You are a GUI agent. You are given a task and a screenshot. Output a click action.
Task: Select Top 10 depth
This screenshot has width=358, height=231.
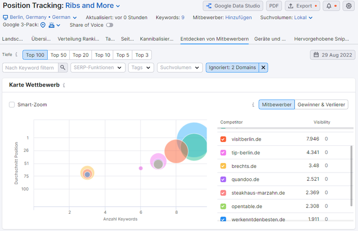click(x=103, y=55)
